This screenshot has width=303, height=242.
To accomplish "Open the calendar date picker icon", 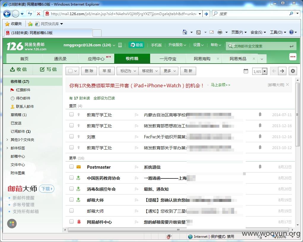I will click(x=246, y=71).
